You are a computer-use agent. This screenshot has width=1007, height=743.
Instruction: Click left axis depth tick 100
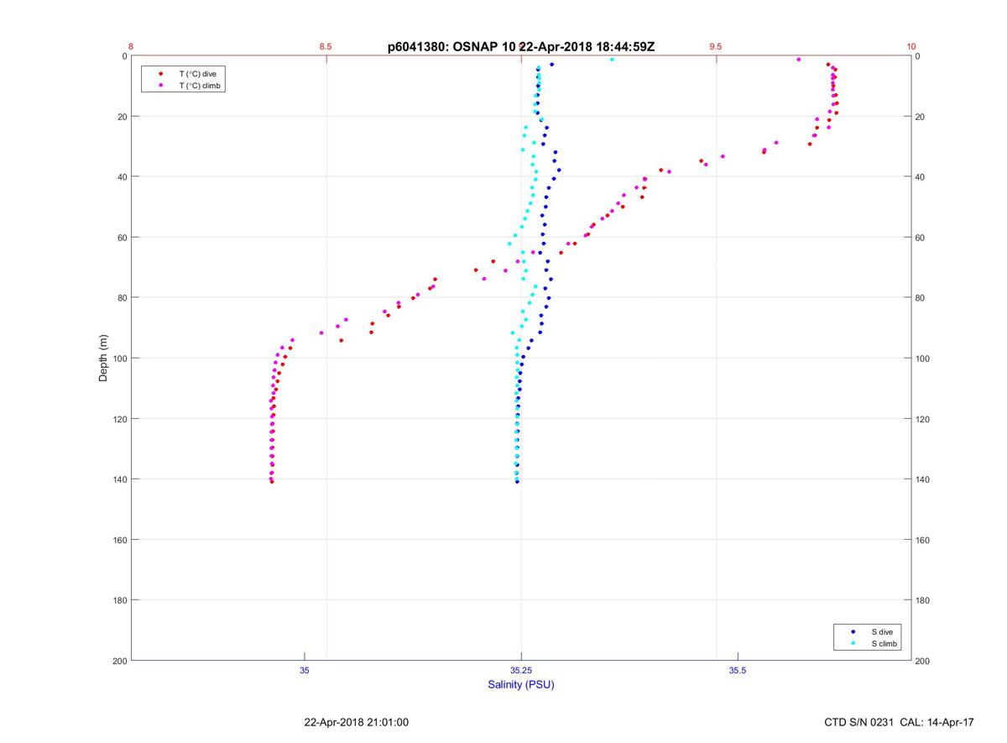119,358
